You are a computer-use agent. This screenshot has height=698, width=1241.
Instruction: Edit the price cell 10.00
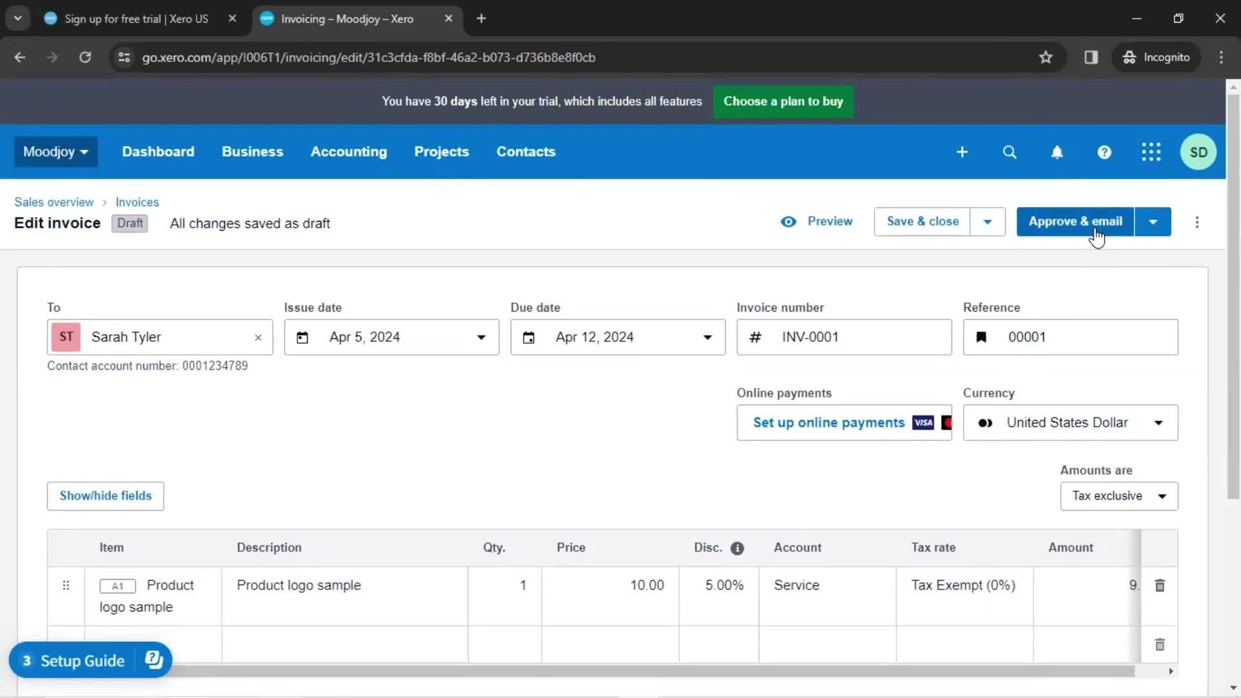(610, 597)
